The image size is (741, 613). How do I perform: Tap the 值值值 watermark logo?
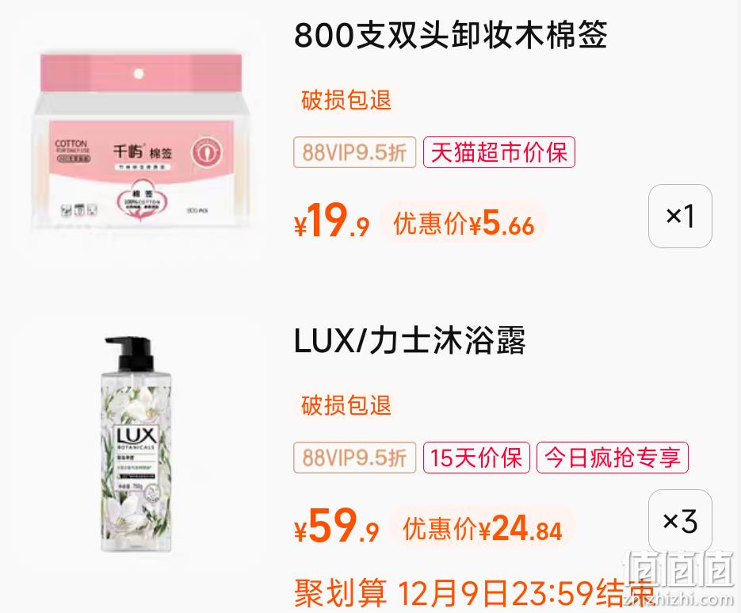click(678, 577)
